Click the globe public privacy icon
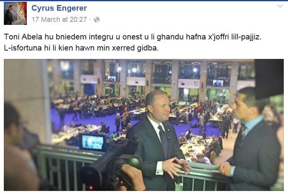 pos(97,20)
